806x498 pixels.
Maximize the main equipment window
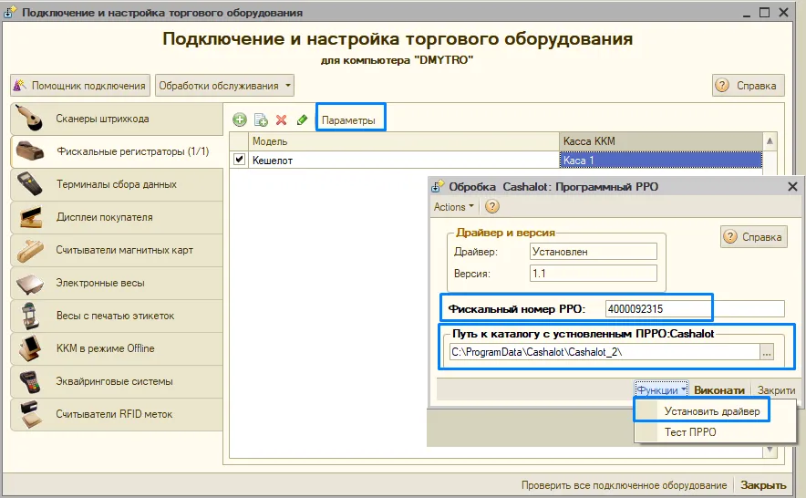coord(765,13)
